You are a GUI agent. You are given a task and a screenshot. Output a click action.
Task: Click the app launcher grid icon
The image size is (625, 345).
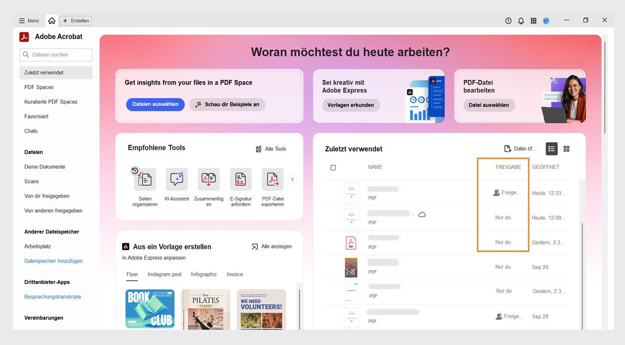pos(533,20)
